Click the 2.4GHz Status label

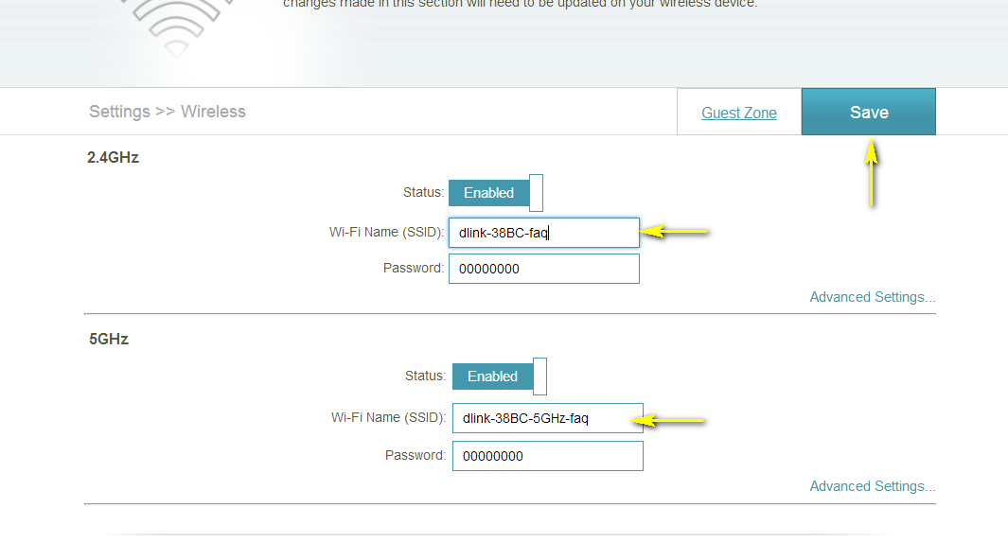(x=423, y=192)
